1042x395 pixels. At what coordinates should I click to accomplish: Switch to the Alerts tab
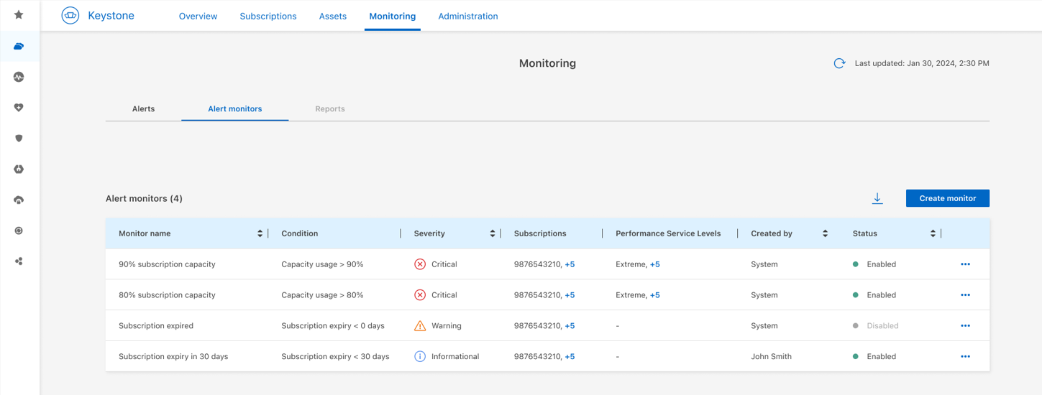pyautogui.click(x=143, y=109)
